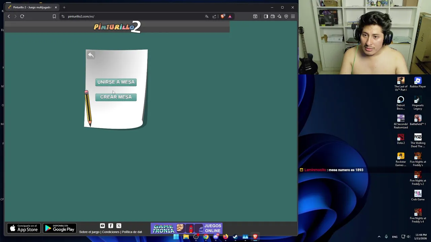Select The Walking Dead desktop icon
The width and height of the screenshot is (431, 242).
pos(418,140)
